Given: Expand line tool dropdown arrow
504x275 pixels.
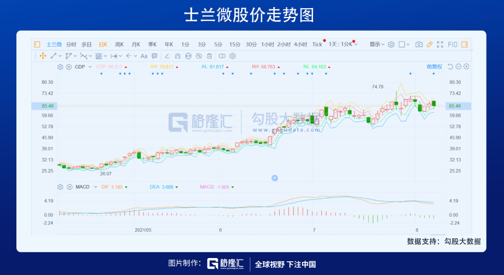Looking at the screenshot, I should point(60,56).
